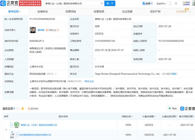Select the 上海市长宁区 region value

click(x=36, y=67)
